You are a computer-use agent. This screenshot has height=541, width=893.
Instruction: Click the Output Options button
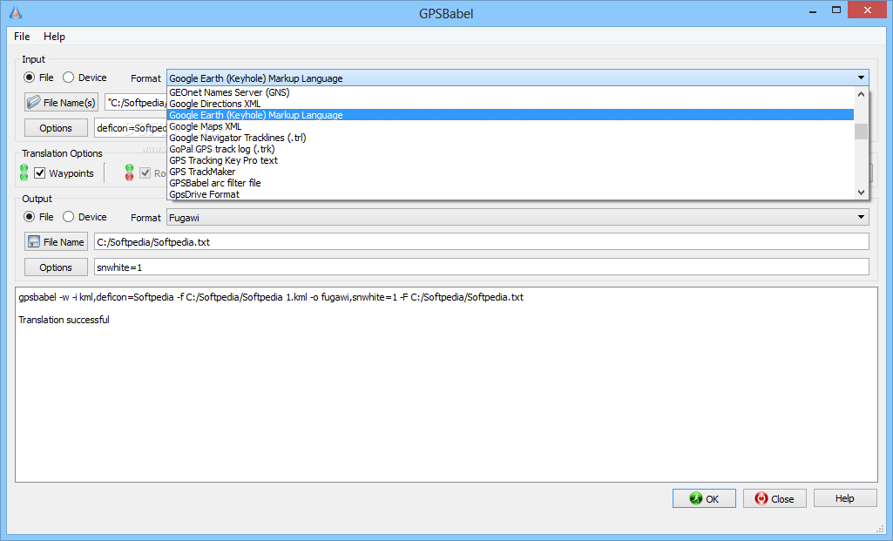(56, 267)
